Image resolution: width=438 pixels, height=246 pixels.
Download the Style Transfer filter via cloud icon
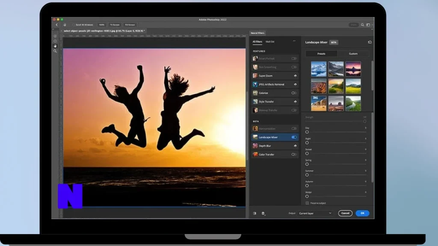coord(295,102)
